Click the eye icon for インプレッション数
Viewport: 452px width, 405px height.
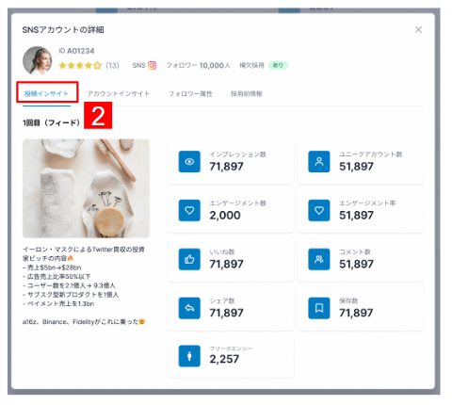189,162
